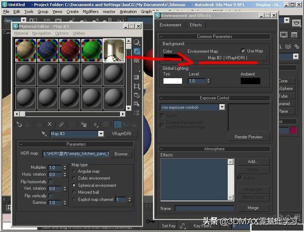304x232 pixels.
Task: Click the Render Preview button
Action: coord(248,137)
